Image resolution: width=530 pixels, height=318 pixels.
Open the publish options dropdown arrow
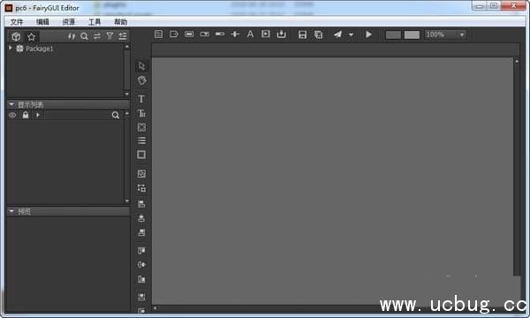(x=351, y=34)
